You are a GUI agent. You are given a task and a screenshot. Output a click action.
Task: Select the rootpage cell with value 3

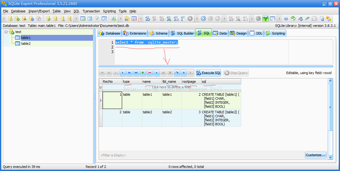coord(191,118)
